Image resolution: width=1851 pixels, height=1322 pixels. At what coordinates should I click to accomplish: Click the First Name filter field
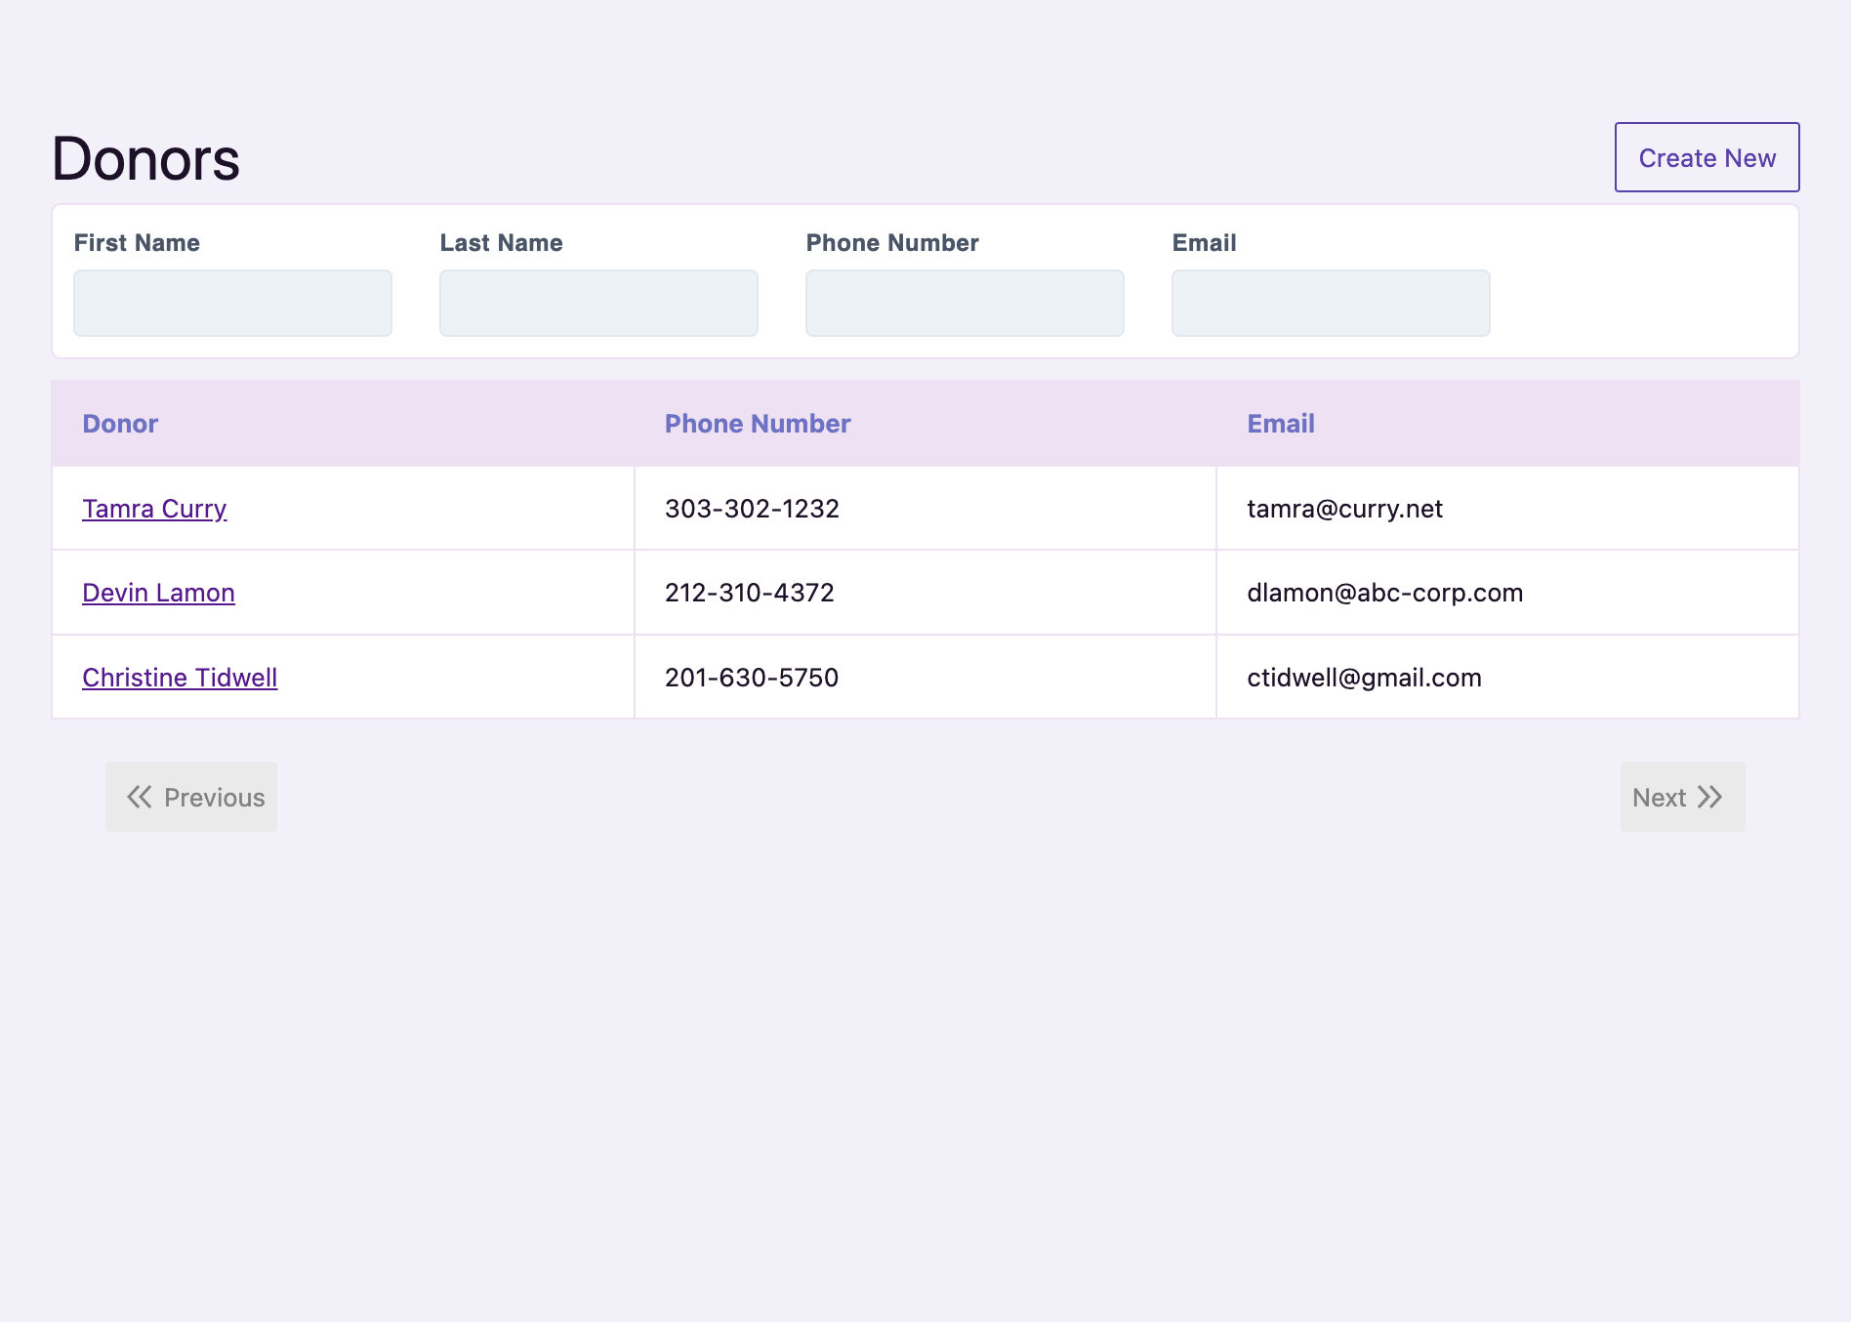232,303
